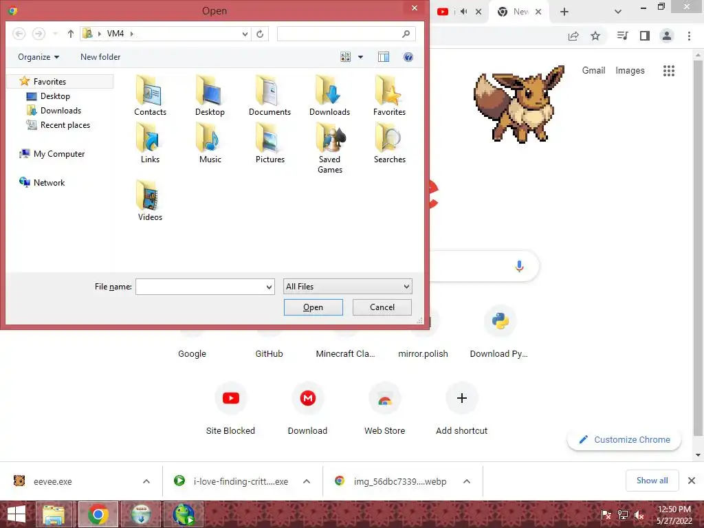Open the Site Blocked YouTube shortcut
Image resolution: width=704 pixels, height=528 pixels.
[230, 409]
